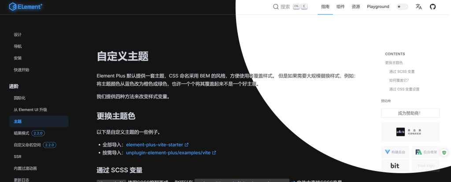This screenshot has height=182, width=451.
Task: Switch to the 组件 tab
Action: pyautogui.click(x=340, y=7)
